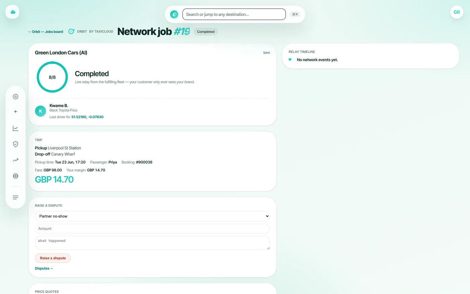The height and width of the screenshot is (294, 470).
Task: Click the large GBP 14.70 margin figure
Action: tap(54, 179)
